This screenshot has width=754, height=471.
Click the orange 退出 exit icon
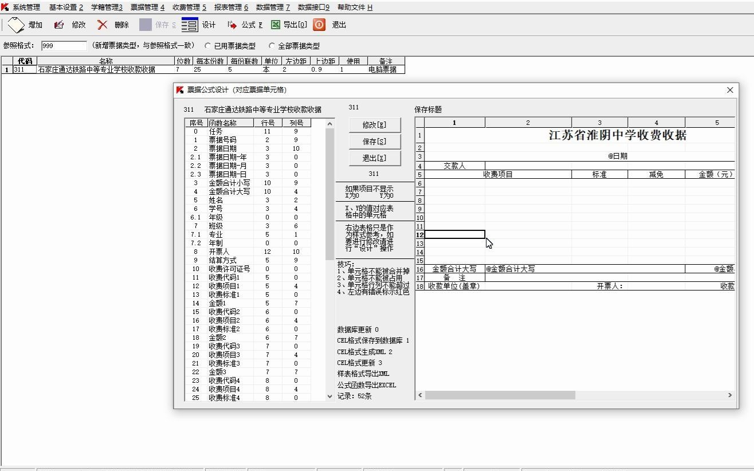pos(319,25)
